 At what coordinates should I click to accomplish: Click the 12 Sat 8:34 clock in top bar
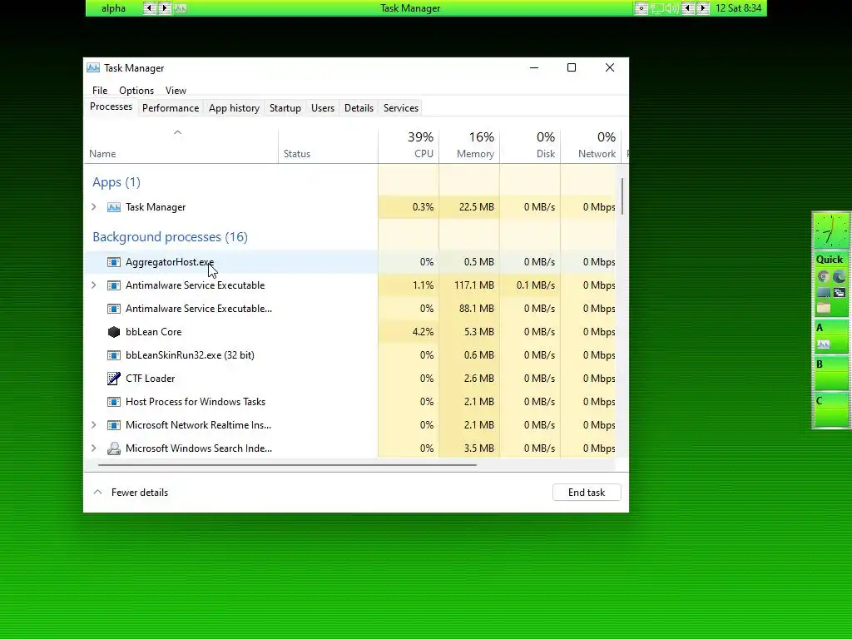[x=739, y=8]
